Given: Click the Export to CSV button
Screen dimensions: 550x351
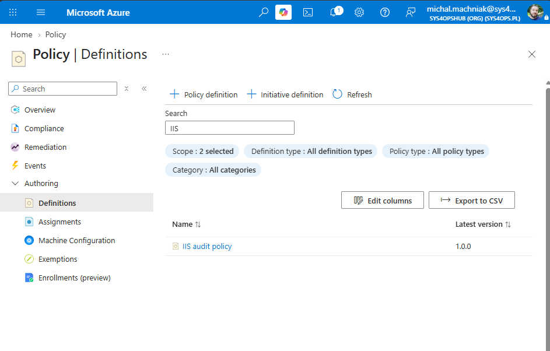Looking at the screenshot, I should (472, 200).
